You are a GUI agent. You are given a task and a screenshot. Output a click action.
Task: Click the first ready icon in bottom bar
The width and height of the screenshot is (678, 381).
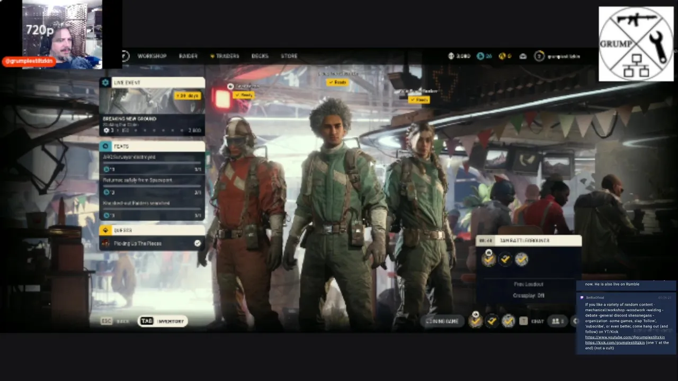coord(475,321)
